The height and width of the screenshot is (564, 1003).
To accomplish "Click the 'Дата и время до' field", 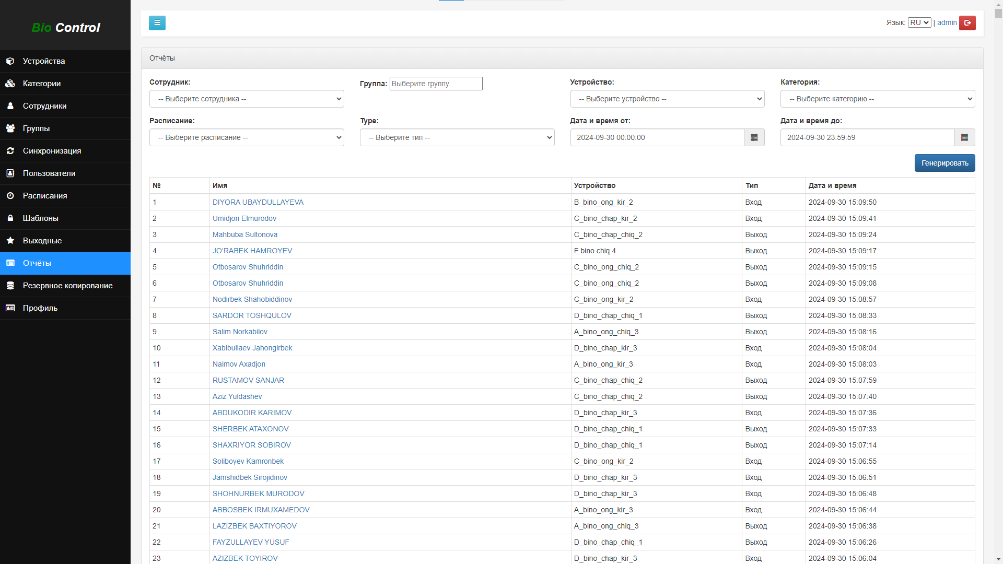I will [868, 137].
